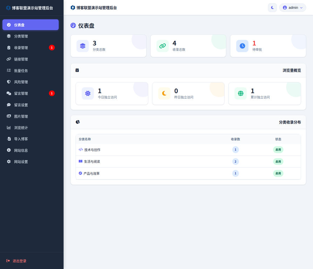The width and height of the screenshot is (313, 269).
Task: Click the 启用 status badge for 产品与效率
Action: coord(278,173)
